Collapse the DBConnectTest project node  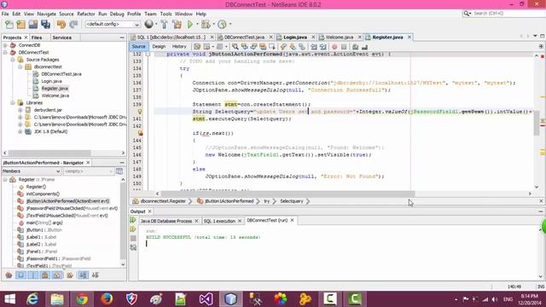[5, 53]
